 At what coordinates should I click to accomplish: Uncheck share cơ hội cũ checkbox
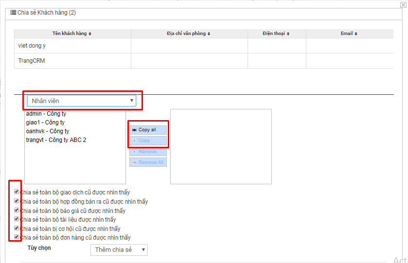pyautogui.click(x=17, y=228)
